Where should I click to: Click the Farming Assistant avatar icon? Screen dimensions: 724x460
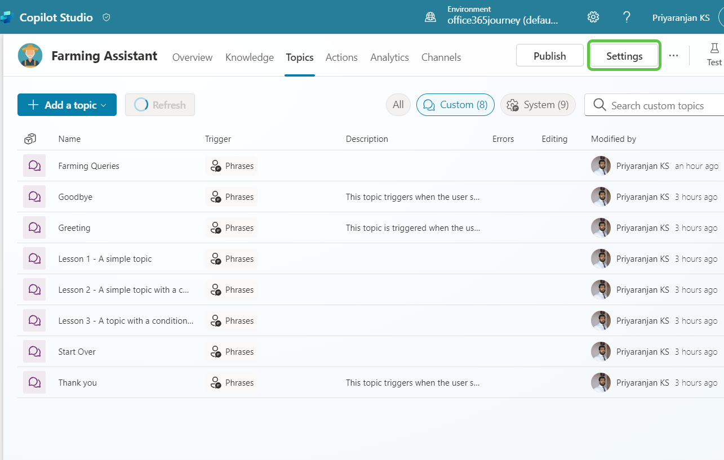pos(30,56)
